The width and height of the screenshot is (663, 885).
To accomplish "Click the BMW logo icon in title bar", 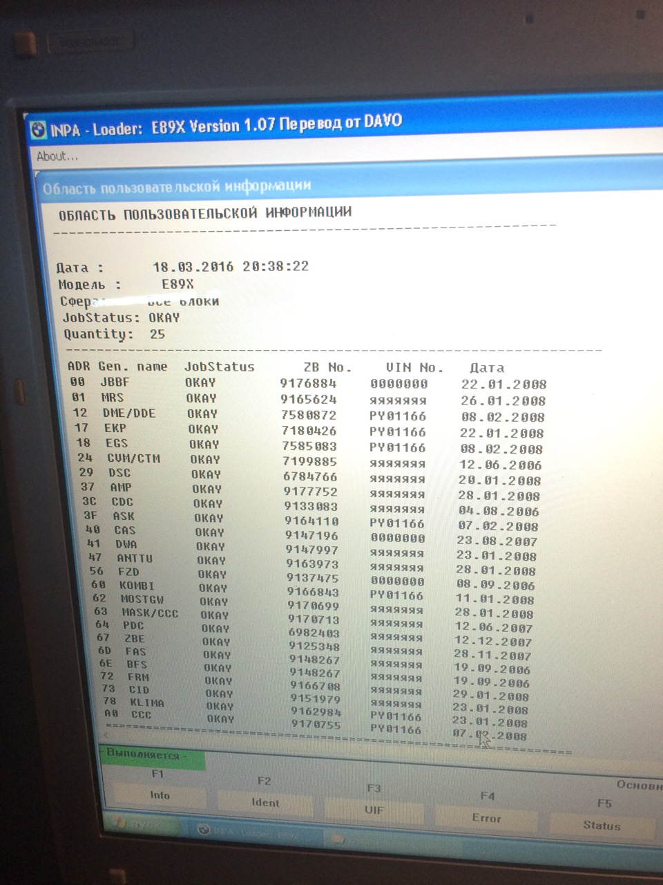I will (38, 129).
